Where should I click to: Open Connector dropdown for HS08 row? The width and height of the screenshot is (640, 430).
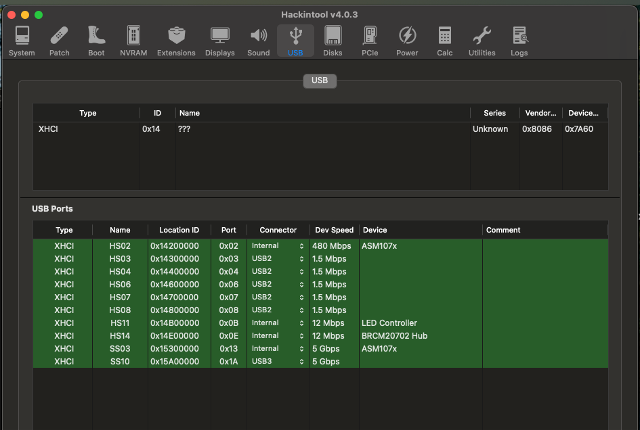278,310
